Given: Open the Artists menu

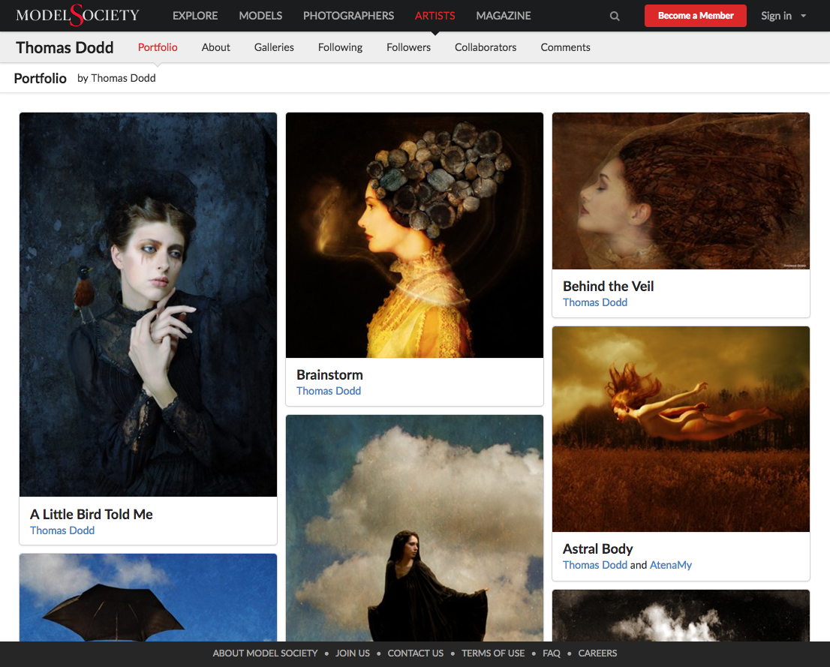Looking at the screenshot, I should click(435, 16).
